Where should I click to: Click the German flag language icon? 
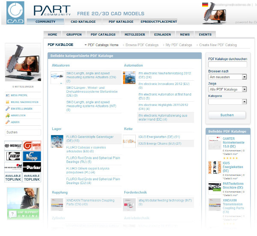tap(205, 5)
